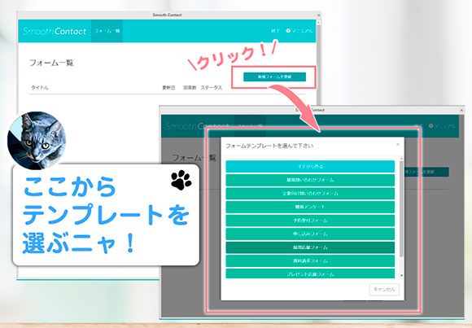This screenshot has width=472, height=328.
Task: Click 終了 in the top header
Action: pyautogui.click(x=275, y=31)
